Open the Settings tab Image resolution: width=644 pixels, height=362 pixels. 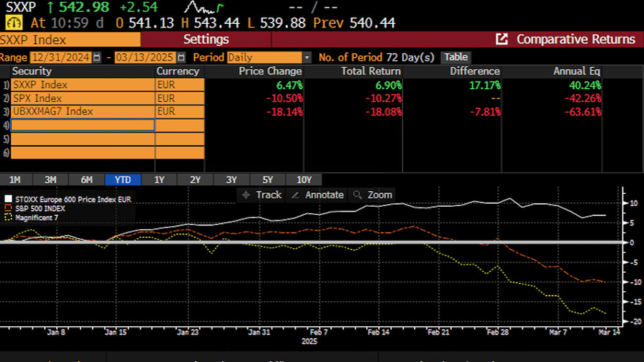pos(206,40)
